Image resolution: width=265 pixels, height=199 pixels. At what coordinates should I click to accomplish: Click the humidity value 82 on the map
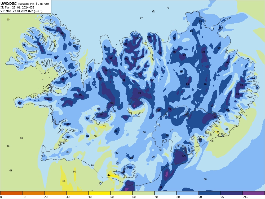pos(227,129)
